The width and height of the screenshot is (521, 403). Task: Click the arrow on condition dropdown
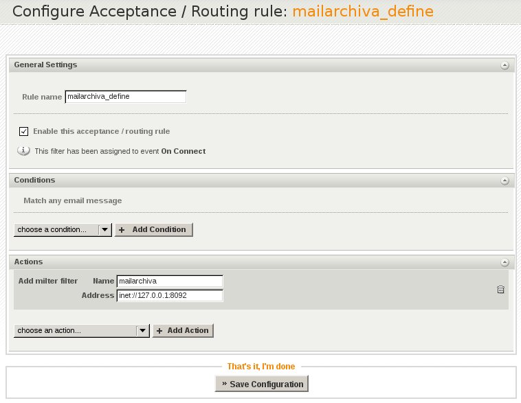tap(104, 230)
